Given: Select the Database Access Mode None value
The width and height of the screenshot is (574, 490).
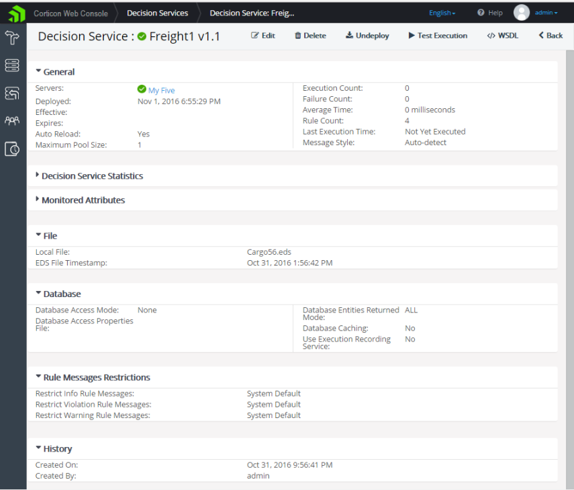Looking at the screenshot, I should click(147, 310).
